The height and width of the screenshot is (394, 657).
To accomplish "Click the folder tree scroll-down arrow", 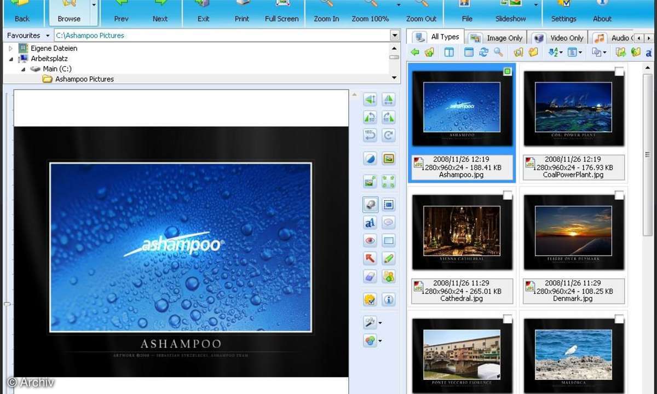I will (394, 79).
